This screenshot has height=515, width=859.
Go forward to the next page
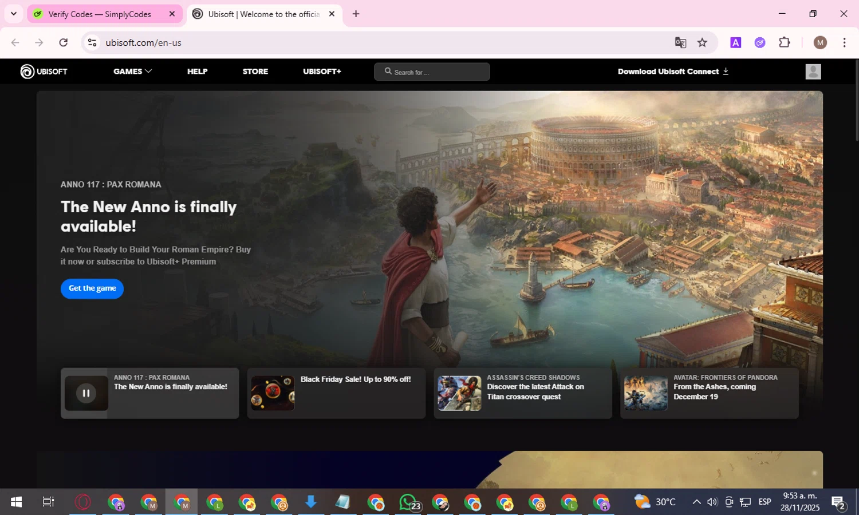point(39,43)
